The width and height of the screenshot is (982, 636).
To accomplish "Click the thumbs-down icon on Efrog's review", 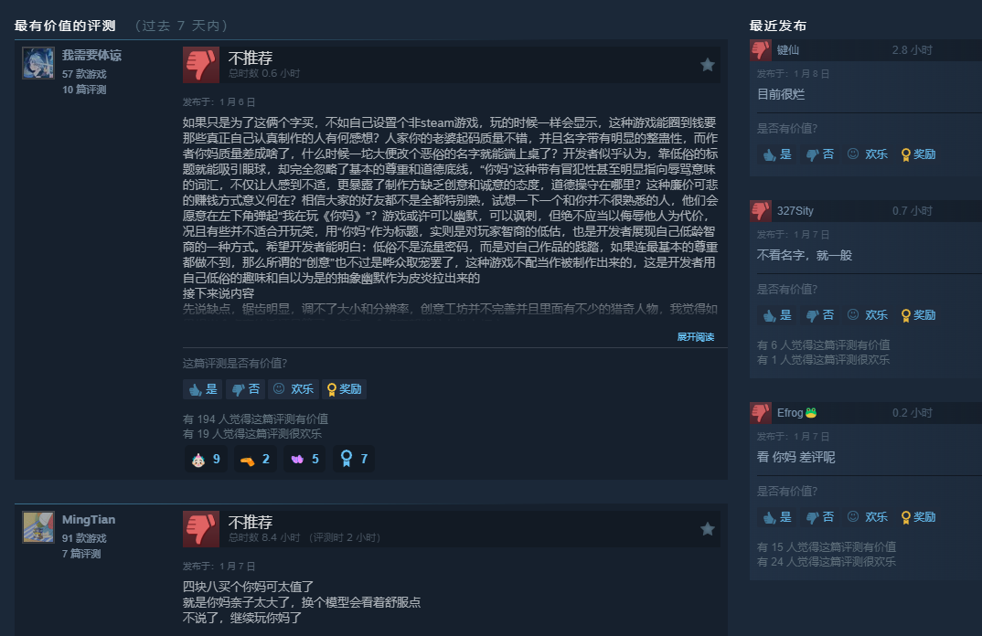I will coord(761,412).
